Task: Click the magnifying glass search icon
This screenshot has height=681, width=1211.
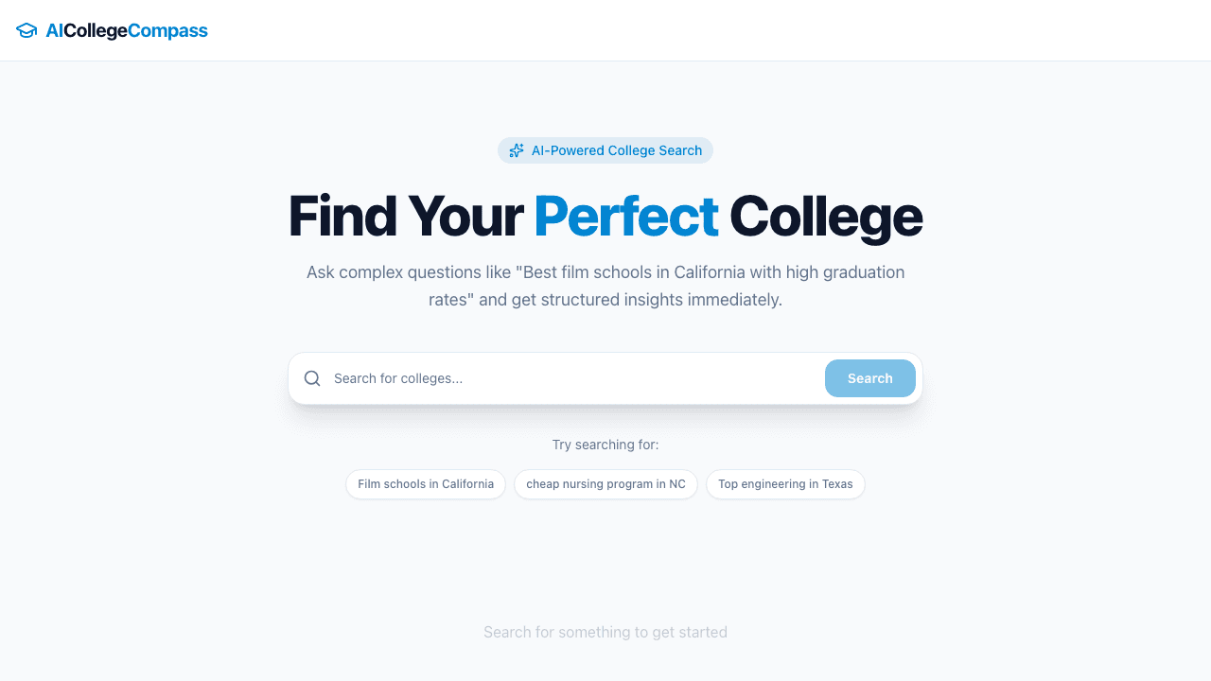Action: (312, 378)
